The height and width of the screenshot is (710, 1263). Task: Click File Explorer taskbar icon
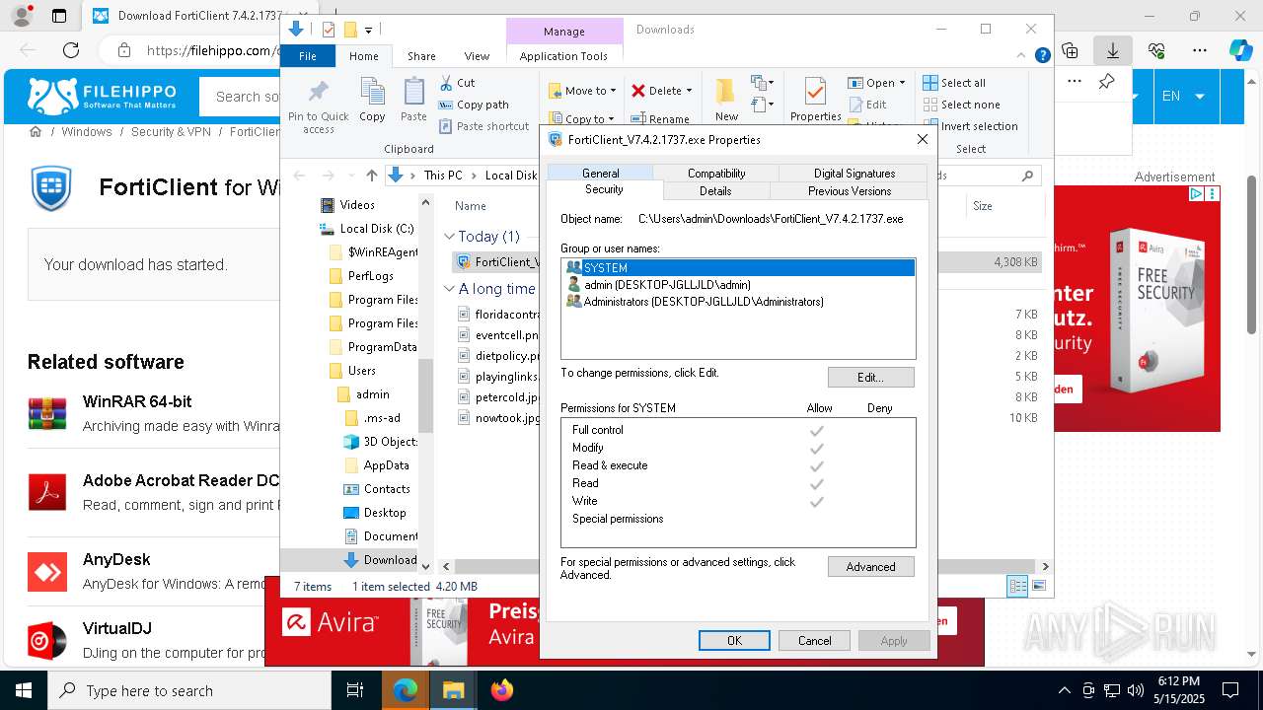click(x=453, y=690)
